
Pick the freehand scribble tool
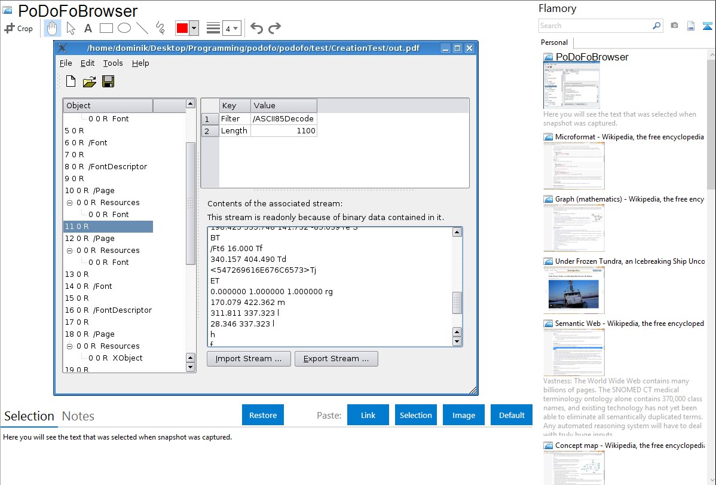(x=160, y=28)
